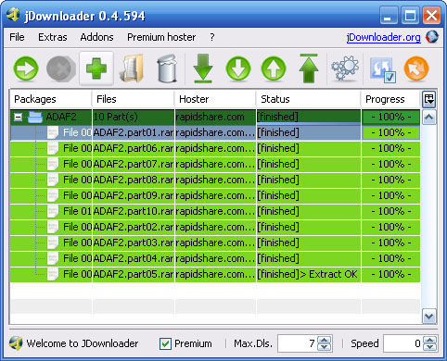Open the File menu
The height and width of the screenshot is (361, 447).
[x=17, y=37]
